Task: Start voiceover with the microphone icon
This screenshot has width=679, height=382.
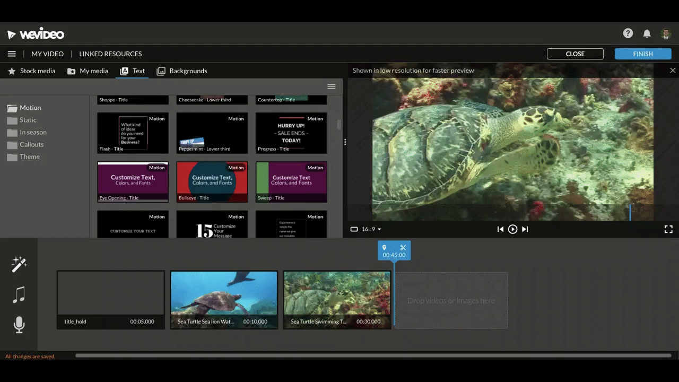Action: [19, 325]
